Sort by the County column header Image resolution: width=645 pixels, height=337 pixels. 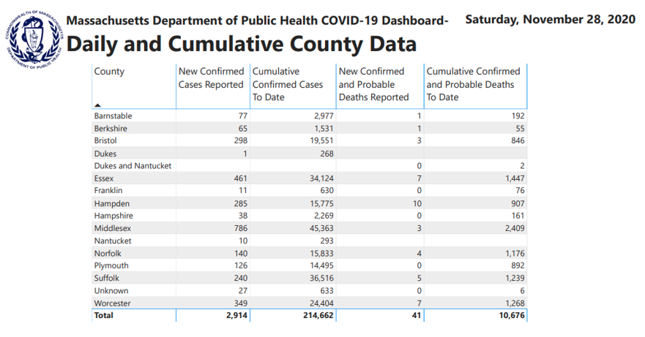point(109,72)
